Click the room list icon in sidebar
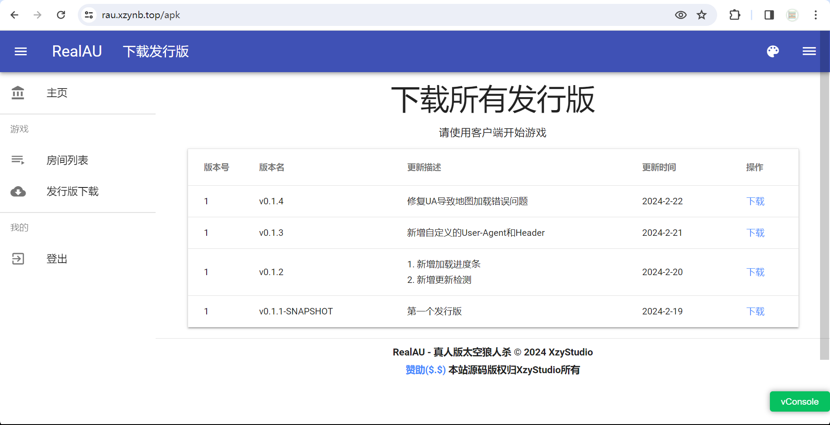This screenshot has height=425, width=830. 18,160
